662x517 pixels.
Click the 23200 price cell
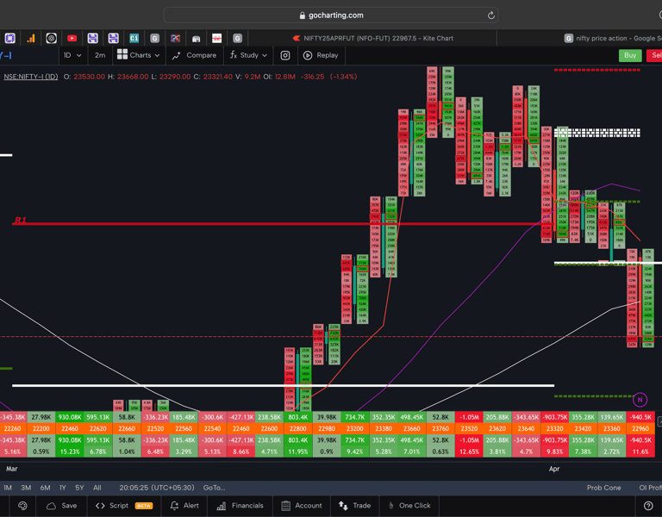355,429
